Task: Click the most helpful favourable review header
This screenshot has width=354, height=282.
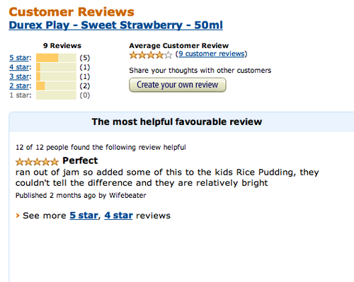Action: 177,122
